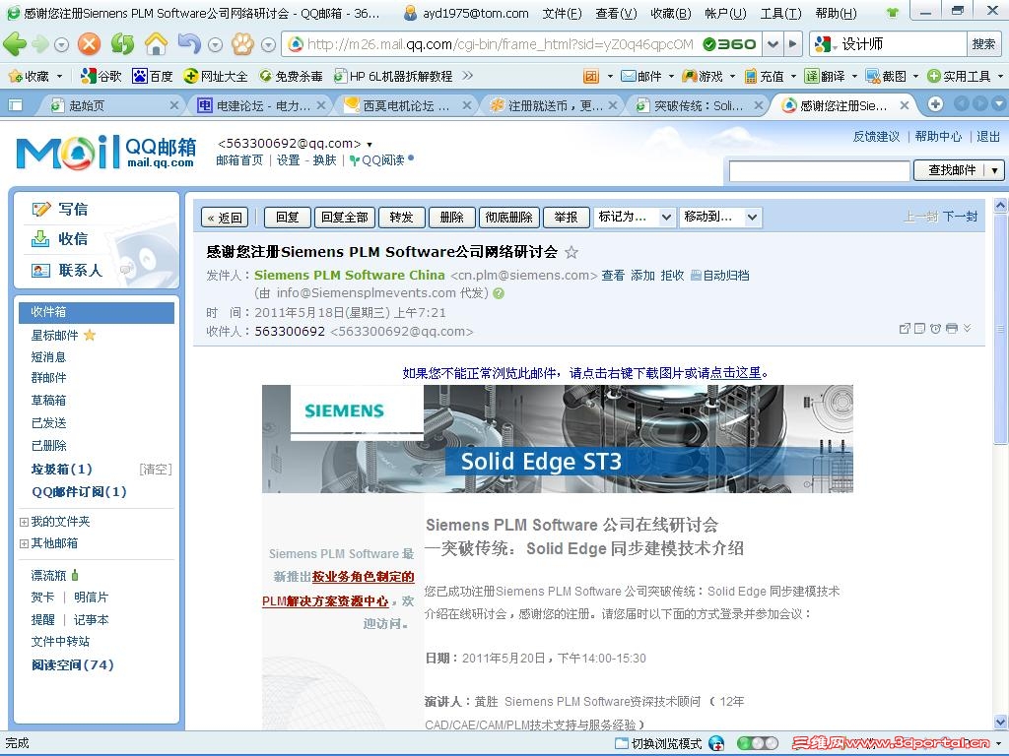Open the 免费杀毒 bookmark
The width and height of the screenshot is (1009, 756).
(291, 76)
